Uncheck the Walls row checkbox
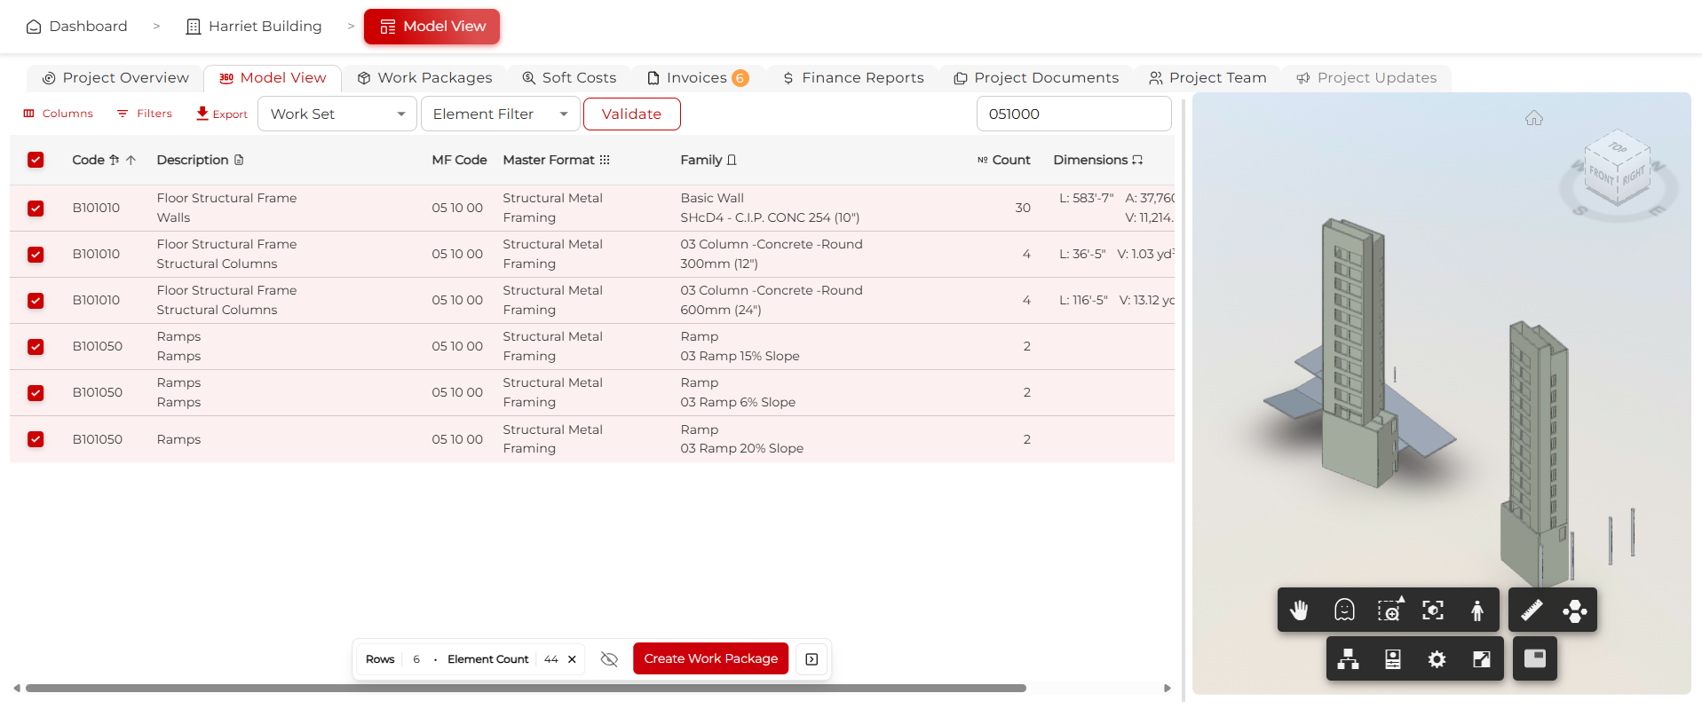 pyautogui.click(x=36, y=208)
